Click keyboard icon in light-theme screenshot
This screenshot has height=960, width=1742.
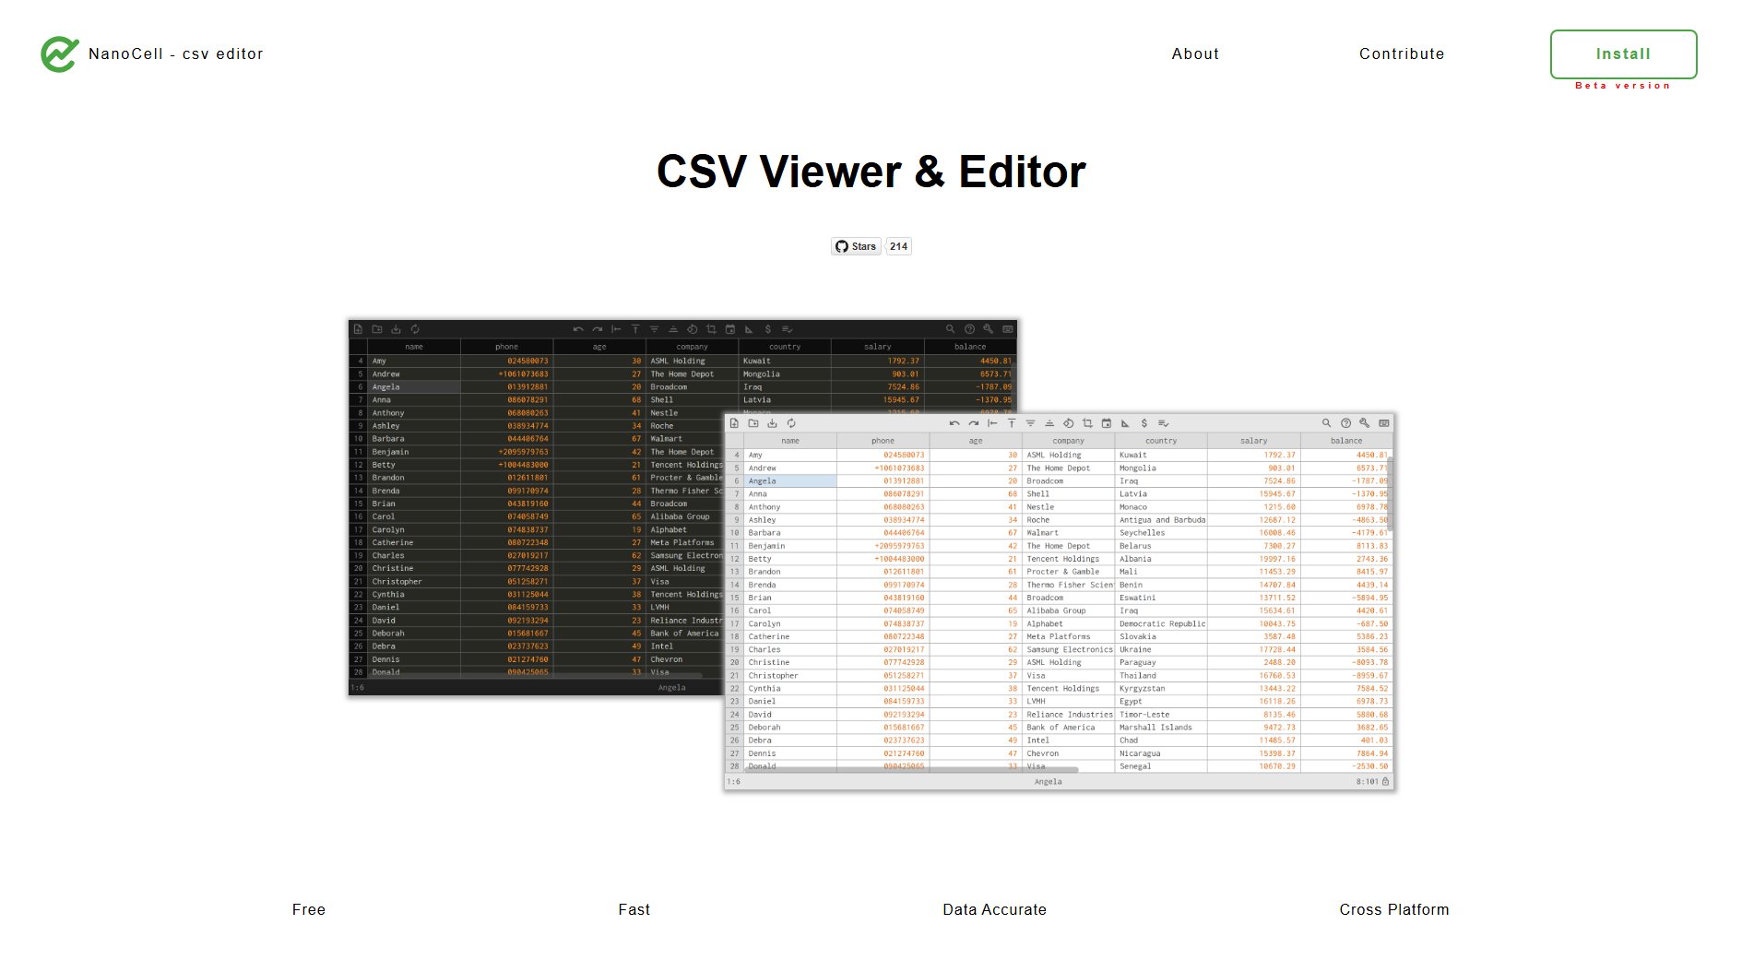coord(1384,423)
